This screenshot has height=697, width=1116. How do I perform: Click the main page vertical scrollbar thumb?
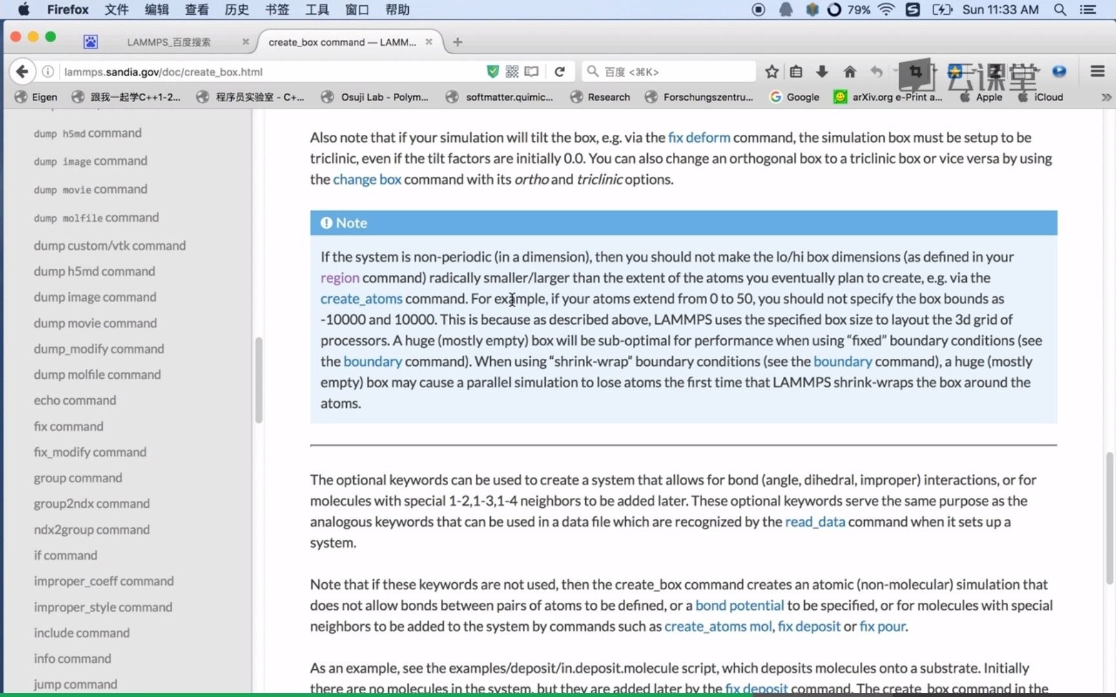pos(1110,518)
